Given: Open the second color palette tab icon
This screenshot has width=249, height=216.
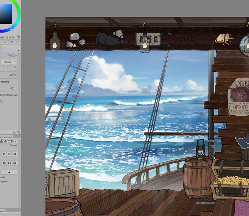Looking at the screenshot, I should [x=12, y=42].
